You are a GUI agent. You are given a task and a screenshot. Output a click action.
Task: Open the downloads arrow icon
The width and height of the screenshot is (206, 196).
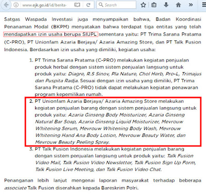coord(166,5)
